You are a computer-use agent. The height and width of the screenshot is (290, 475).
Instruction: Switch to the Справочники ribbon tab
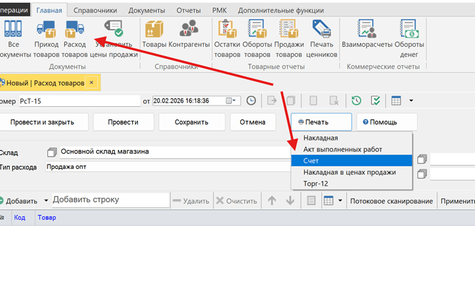pos(94,10)
